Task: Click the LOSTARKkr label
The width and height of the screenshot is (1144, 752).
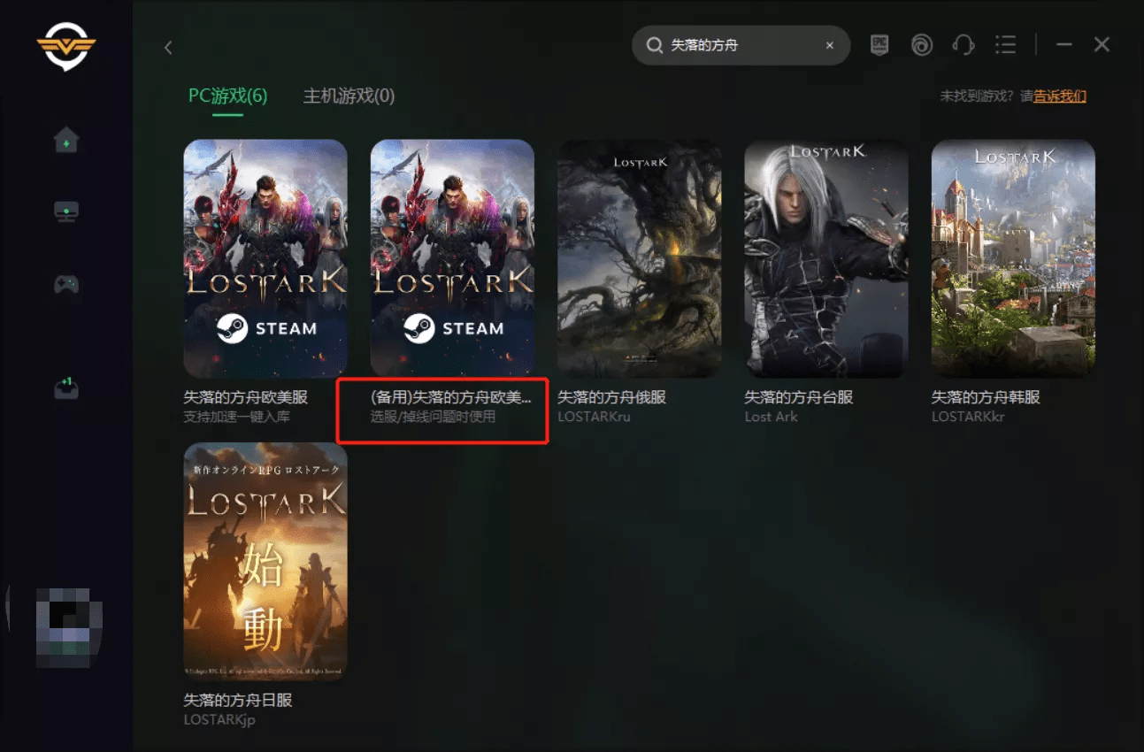Action: point(968,417)
